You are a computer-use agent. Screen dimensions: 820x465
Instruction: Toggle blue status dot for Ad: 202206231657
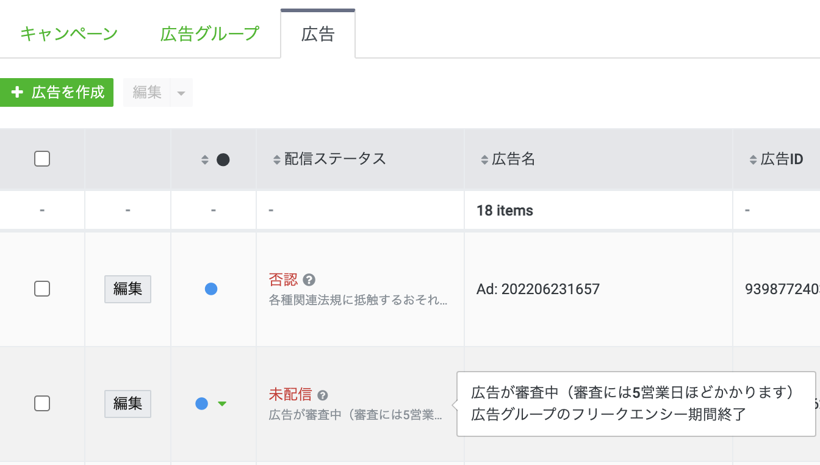pos(211,289)
